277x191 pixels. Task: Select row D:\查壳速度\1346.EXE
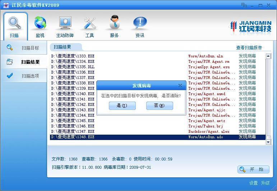(x=158, y=126)
